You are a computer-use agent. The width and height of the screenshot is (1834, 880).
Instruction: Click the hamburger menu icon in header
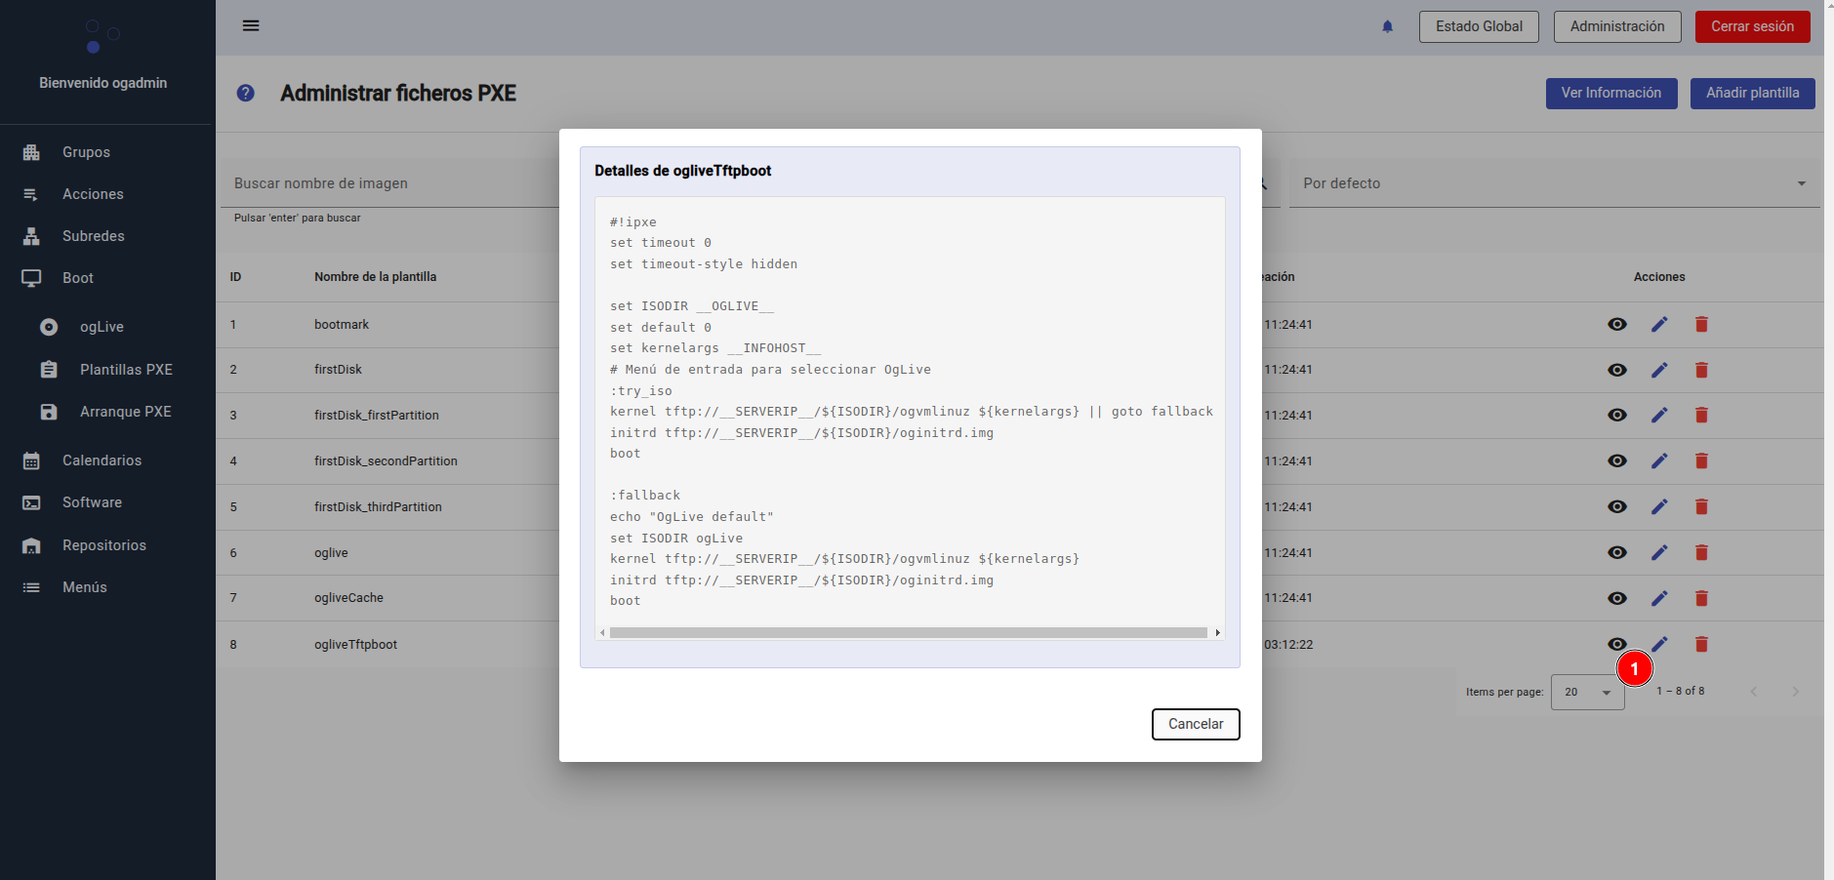click(x=251, y=25)
